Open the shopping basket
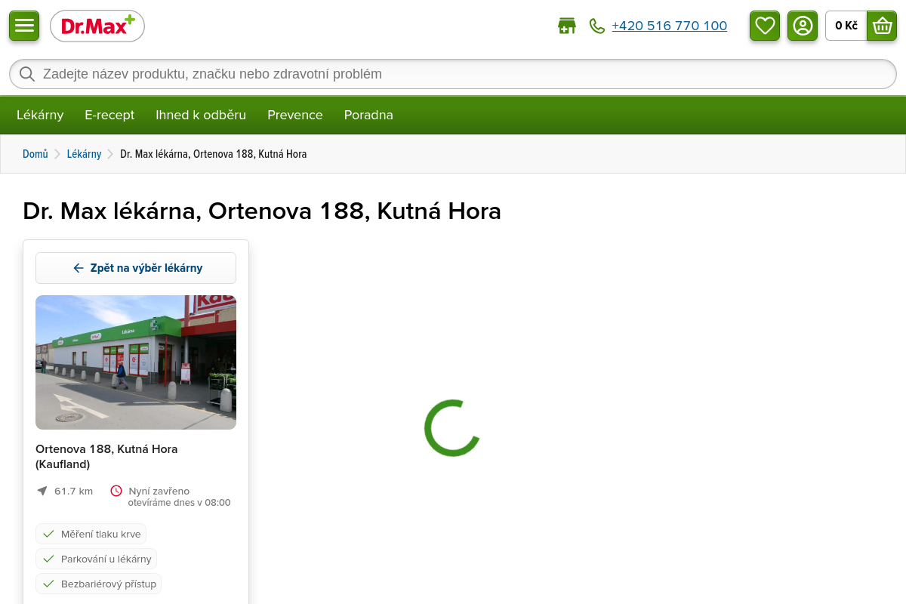 [x=881, y=26]
